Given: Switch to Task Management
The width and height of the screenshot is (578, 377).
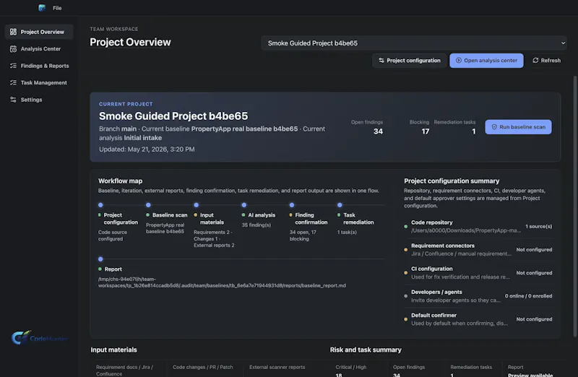Looking at the screenshot, I should [39, 82].
